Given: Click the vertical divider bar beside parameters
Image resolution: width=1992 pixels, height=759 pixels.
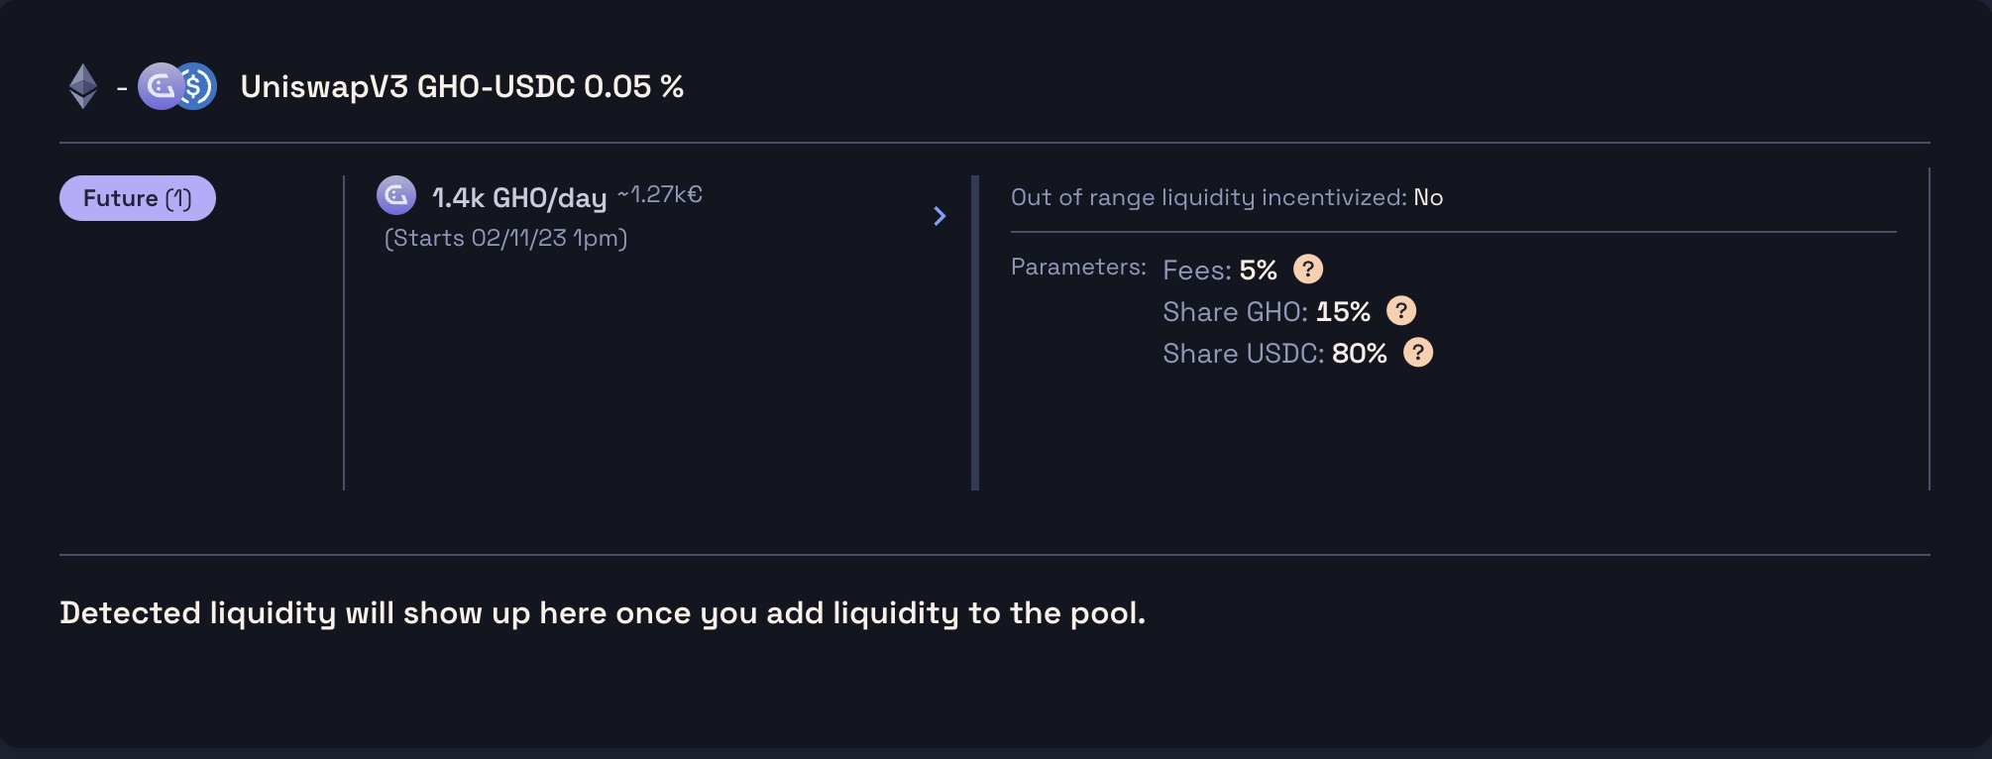Looking at the screenshot, I should point(975,332).
